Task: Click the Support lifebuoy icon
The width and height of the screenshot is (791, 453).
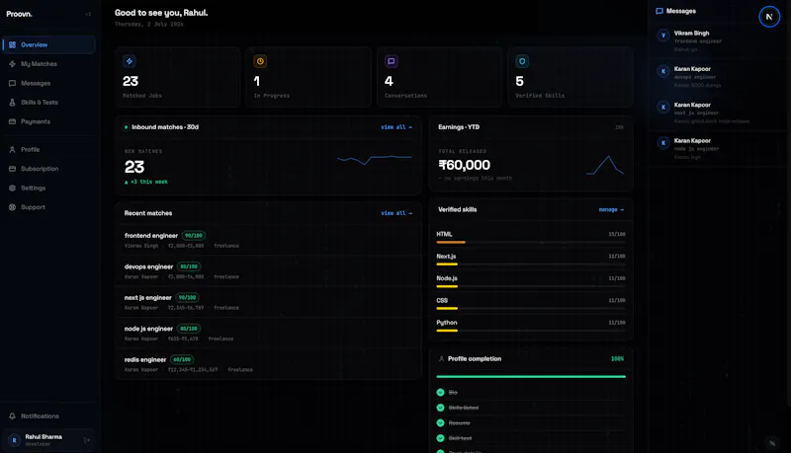Action: coord(12,207)
